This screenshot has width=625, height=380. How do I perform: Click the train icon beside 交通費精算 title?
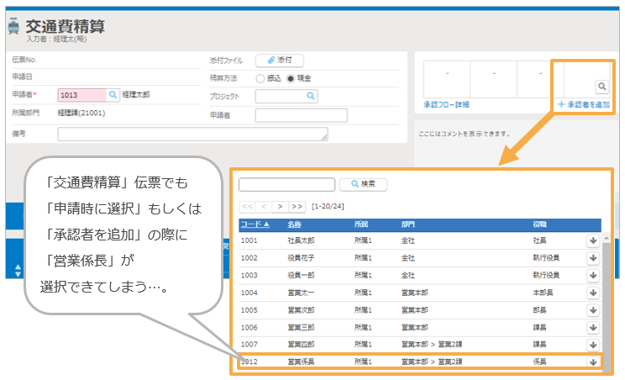13,27
